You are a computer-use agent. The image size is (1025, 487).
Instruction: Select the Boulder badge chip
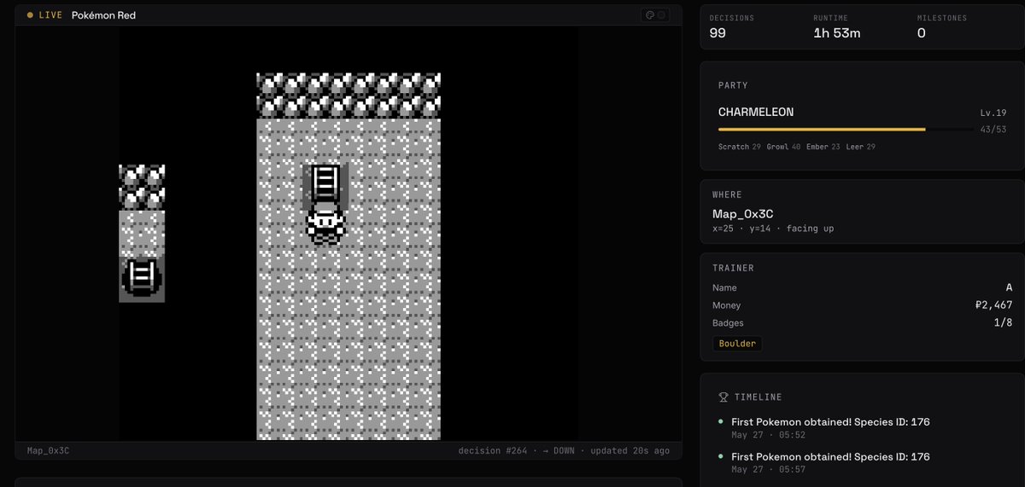coord(736,344)
